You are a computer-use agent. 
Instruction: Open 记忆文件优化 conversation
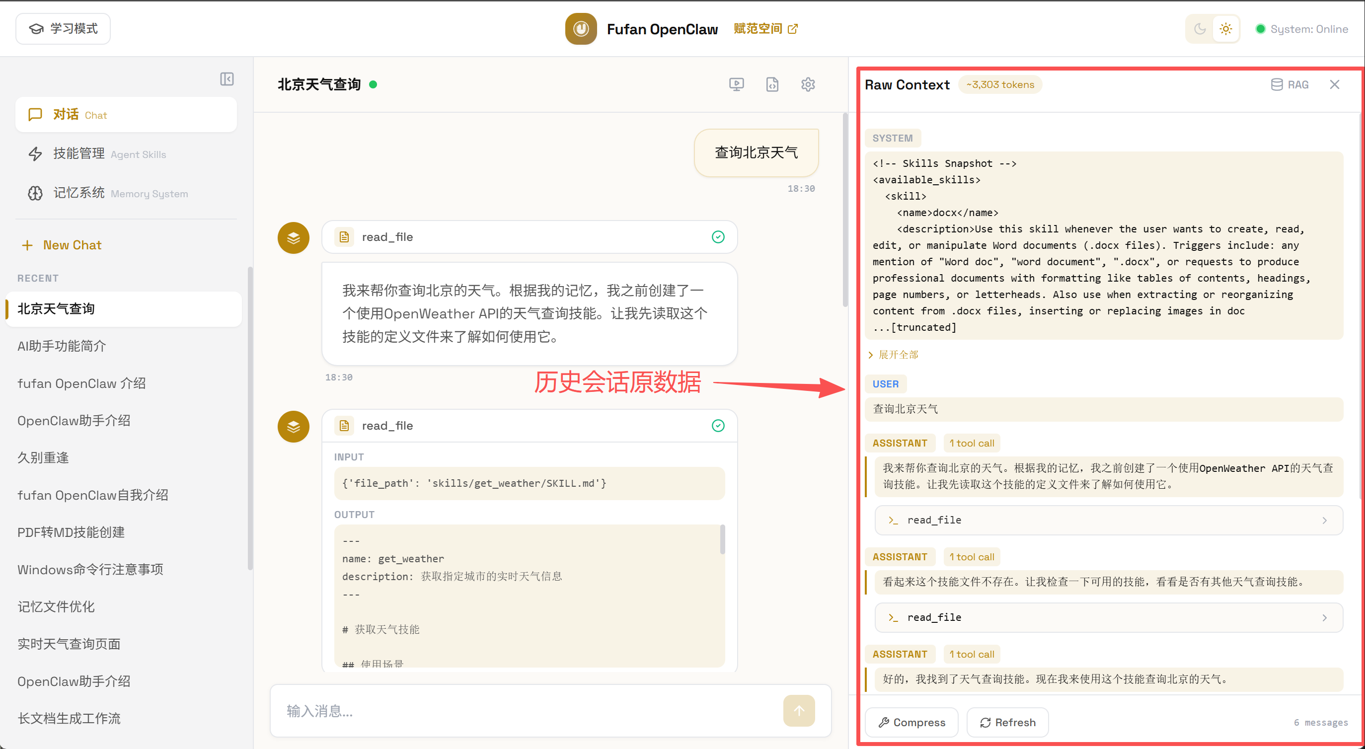point(124,606)
